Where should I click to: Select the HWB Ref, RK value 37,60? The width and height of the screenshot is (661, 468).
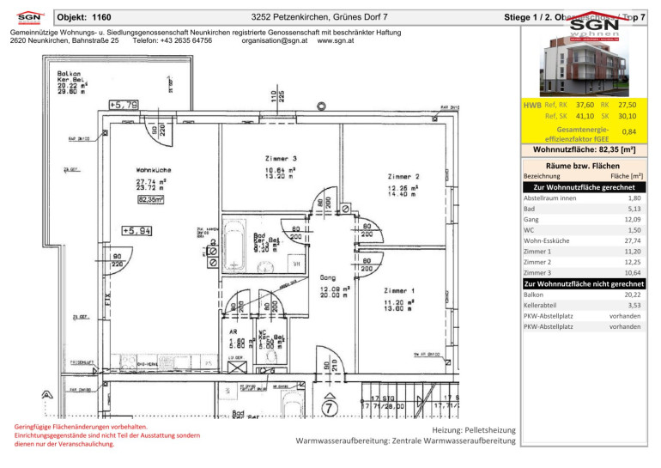[585, 105]
